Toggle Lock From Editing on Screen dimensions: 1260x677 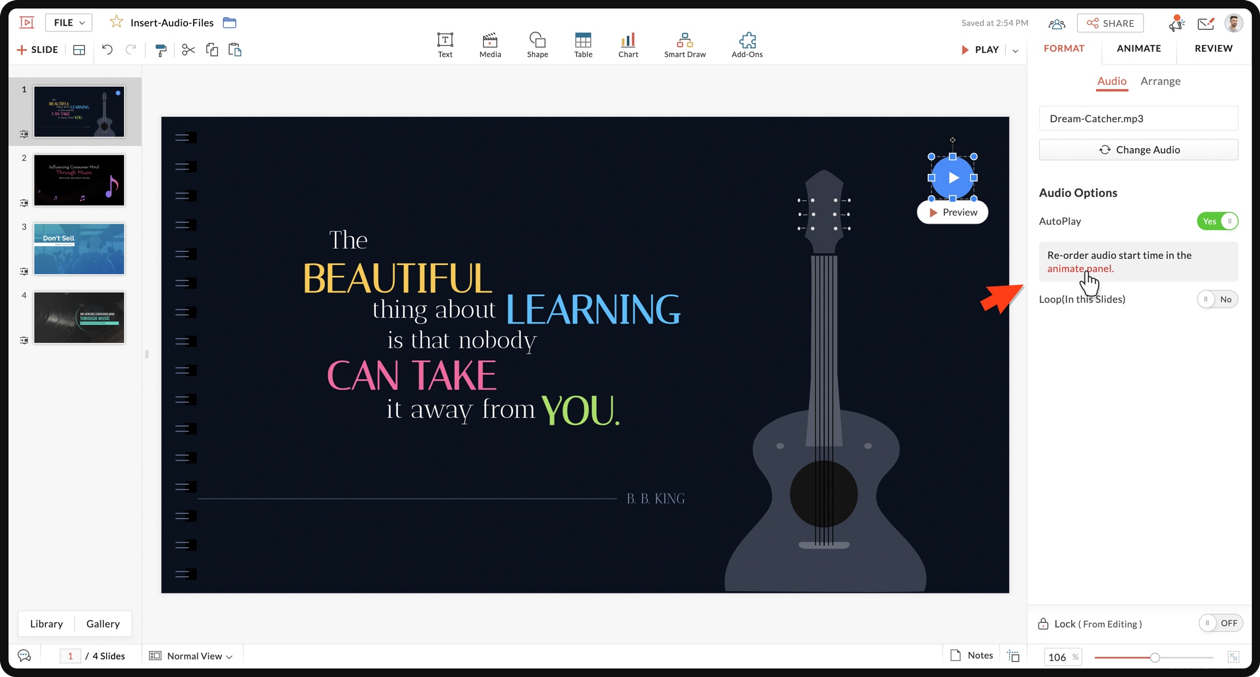point(1220,623)
